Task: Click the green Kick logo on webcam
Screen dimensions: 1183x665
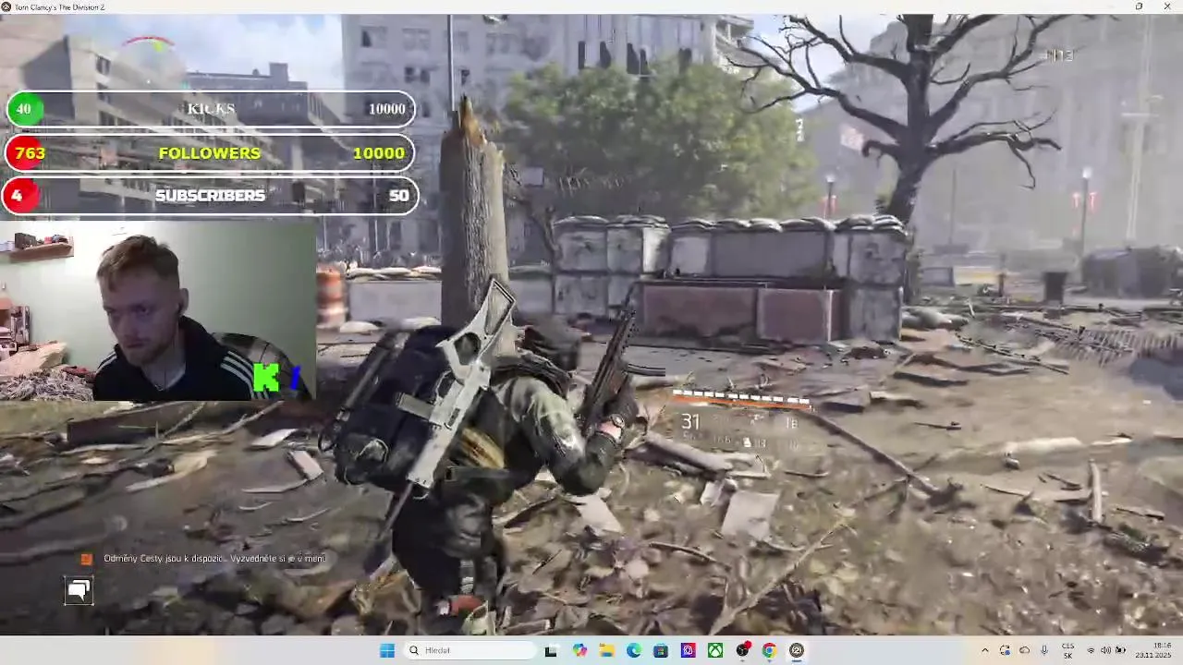Action: point(266,378)
